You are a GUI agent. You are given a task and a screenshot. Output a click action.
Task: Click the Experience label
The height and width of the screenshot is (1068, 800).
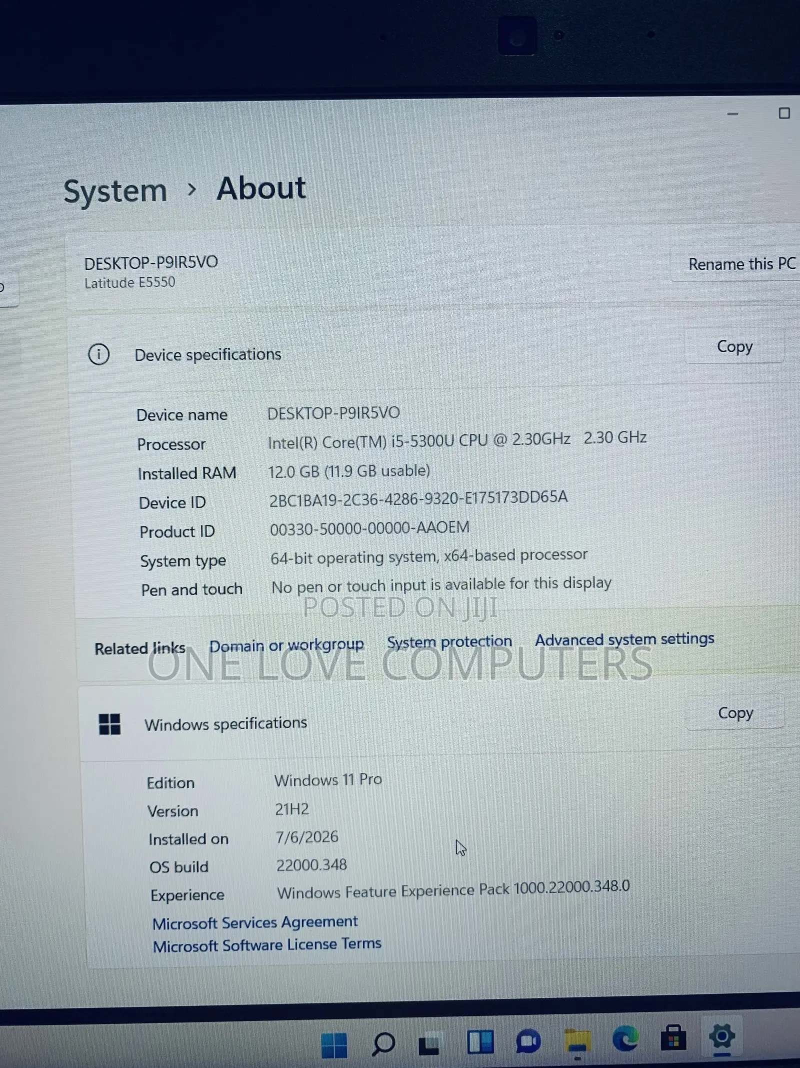click(187, 895)
